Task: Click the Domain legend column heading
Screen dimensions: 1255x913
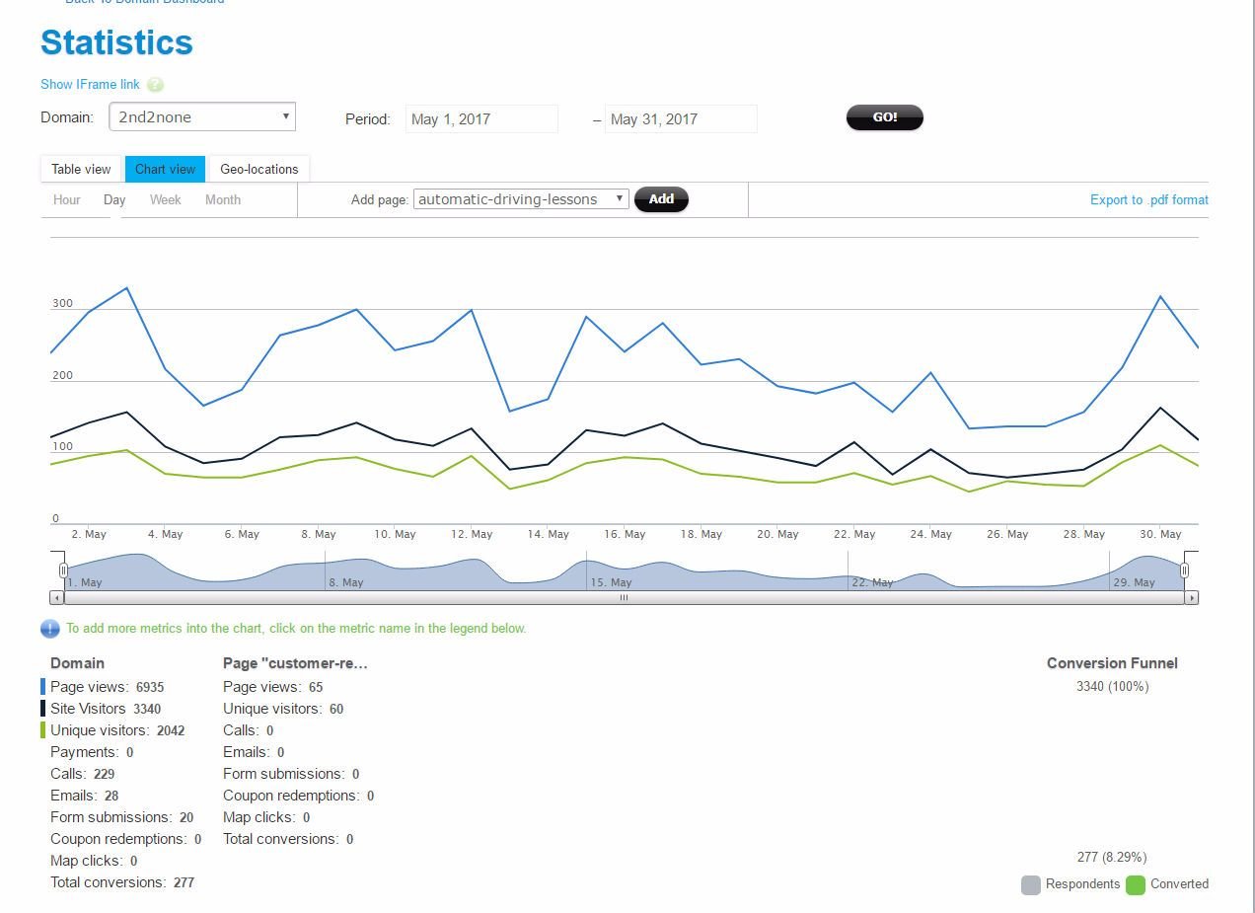Action: point(77,663)
